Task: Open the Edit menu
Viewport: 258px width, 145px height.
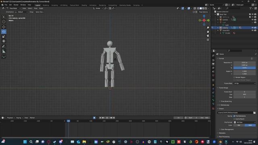Action: coord(10,5)
